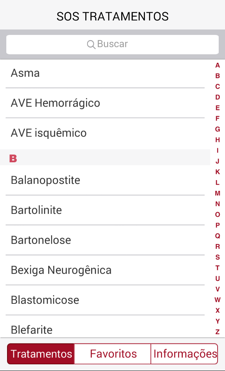Go to letter S in alphabet index

pos(218,257)
